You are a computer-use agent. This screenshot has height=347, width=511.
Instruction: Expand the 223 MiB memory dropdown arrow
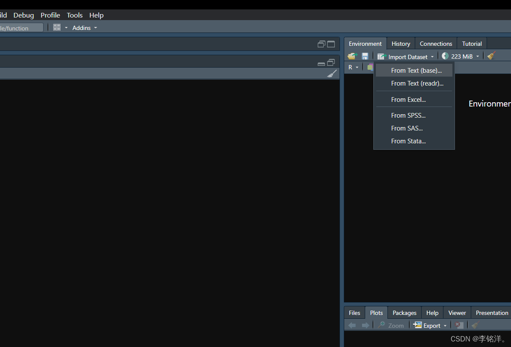click(x=478, y=56)
